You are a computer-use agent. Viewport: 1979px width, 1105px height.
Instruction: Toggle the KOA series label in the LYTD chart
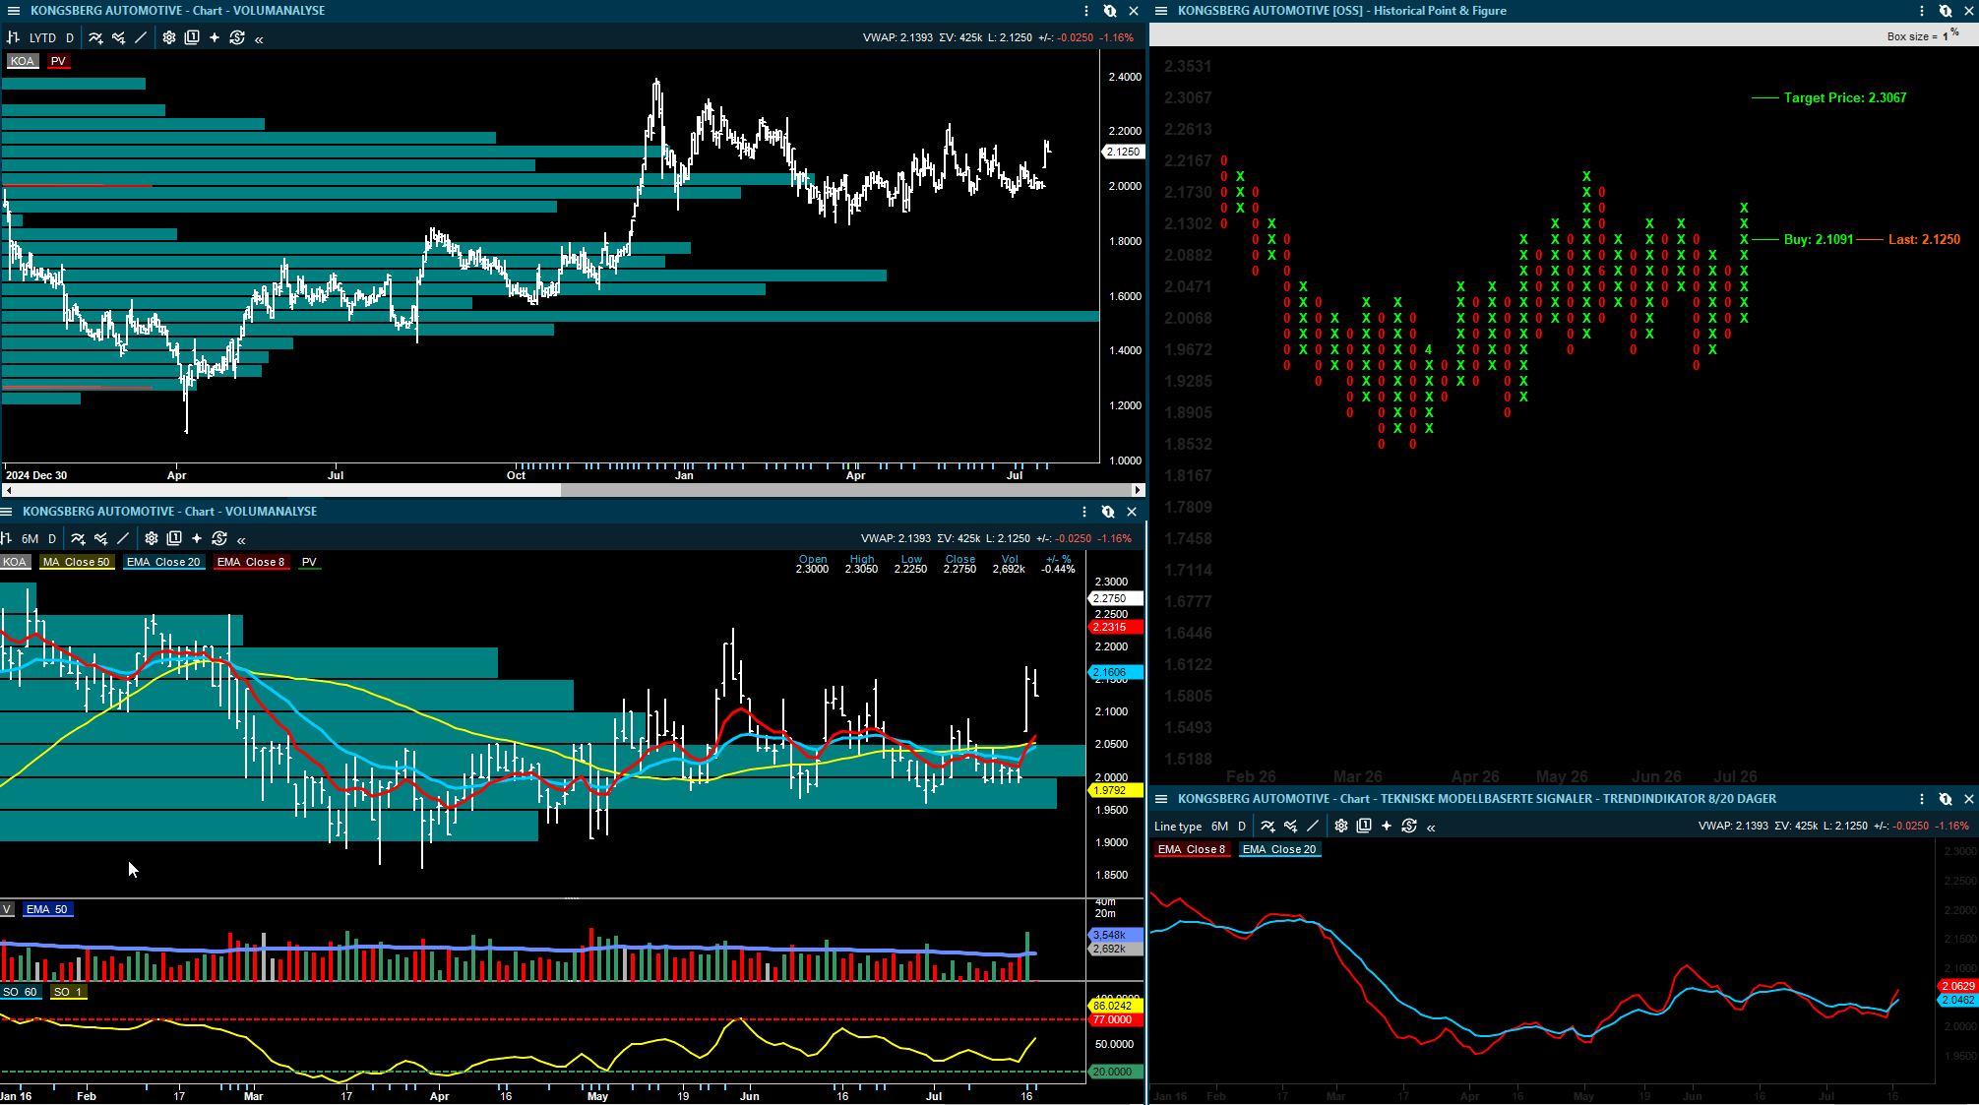pos(22,61)
